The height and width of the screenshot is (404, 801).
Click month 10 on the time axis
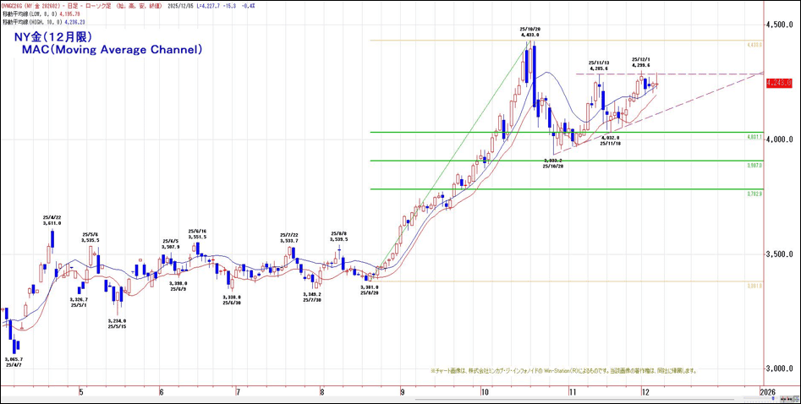pos(484,392)
